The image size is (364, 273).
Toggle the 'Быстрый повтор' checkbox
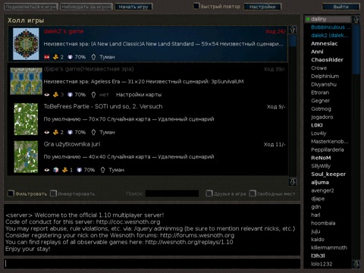click(x=196, y=6)
